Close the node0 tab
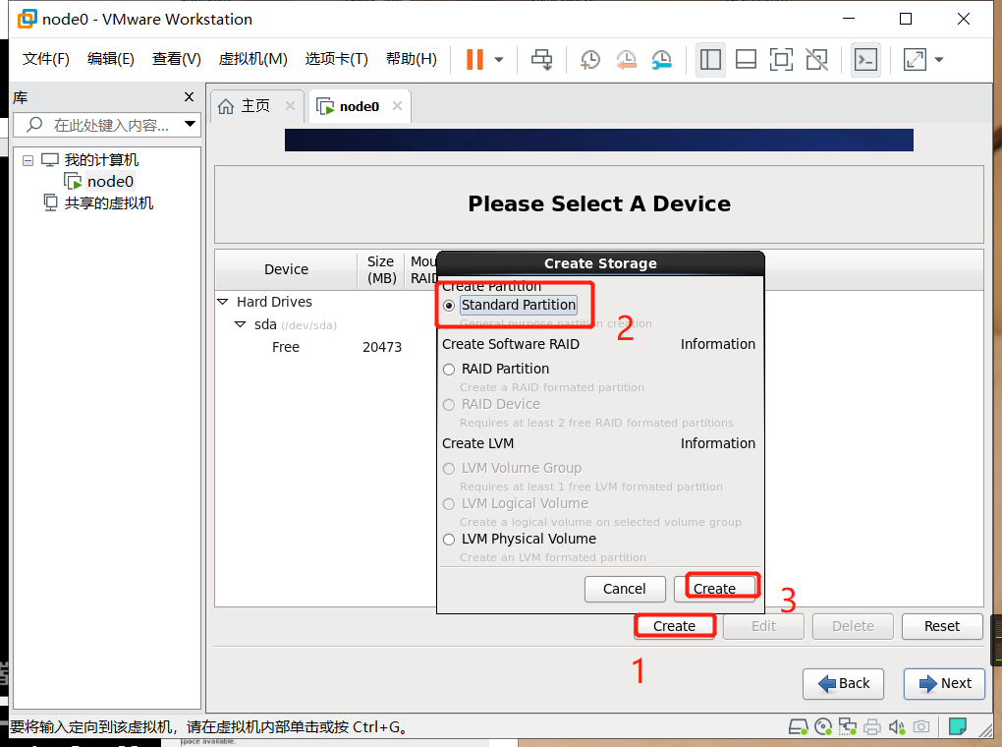Viewport: 1002px width, 747px height. [398, 105]
